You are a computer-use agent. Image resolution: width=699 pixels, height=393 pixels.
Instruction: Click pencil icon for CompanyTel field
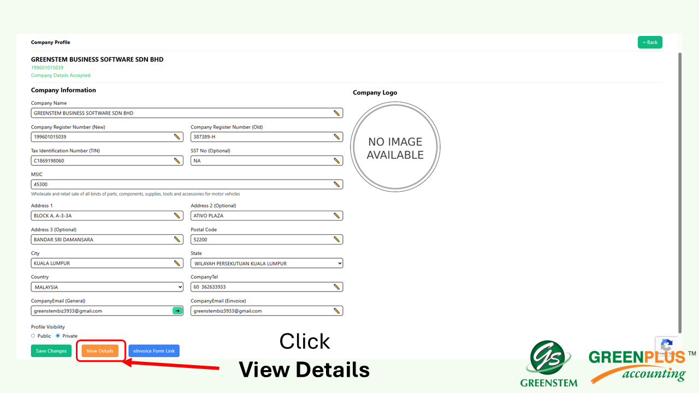click(337, 287)
